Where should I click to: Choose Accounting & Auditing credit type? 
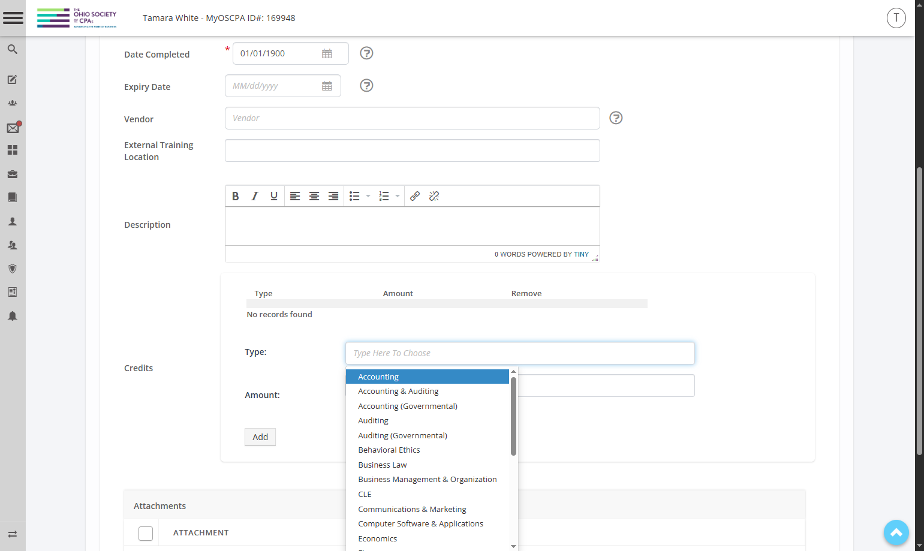click(428, 392)
